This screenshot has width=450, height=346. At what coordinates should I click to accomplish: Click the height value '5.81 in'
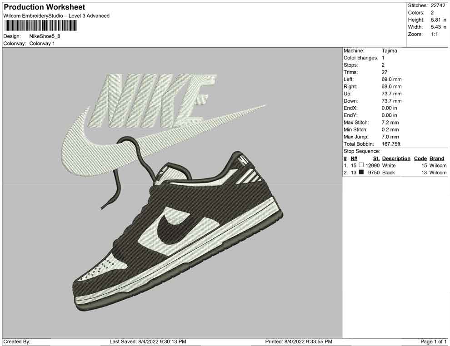pyautogui.click(x=439, y=20)
